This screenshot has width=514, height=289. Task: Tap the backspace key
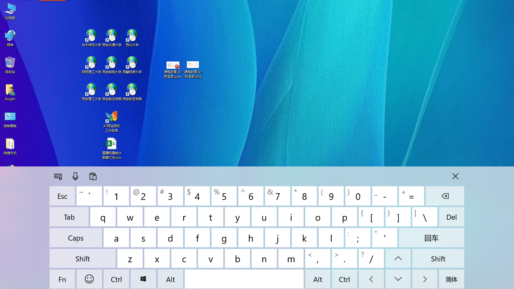[445, 196]
